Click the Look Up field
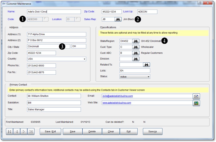Screen dimensions: 216x142 click(x=147, y=12)
